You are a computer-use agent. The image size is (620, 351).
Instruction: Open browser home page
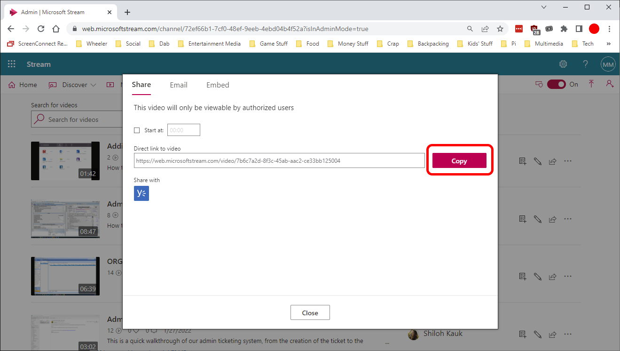pyautogui.click(x=56, y=29)
